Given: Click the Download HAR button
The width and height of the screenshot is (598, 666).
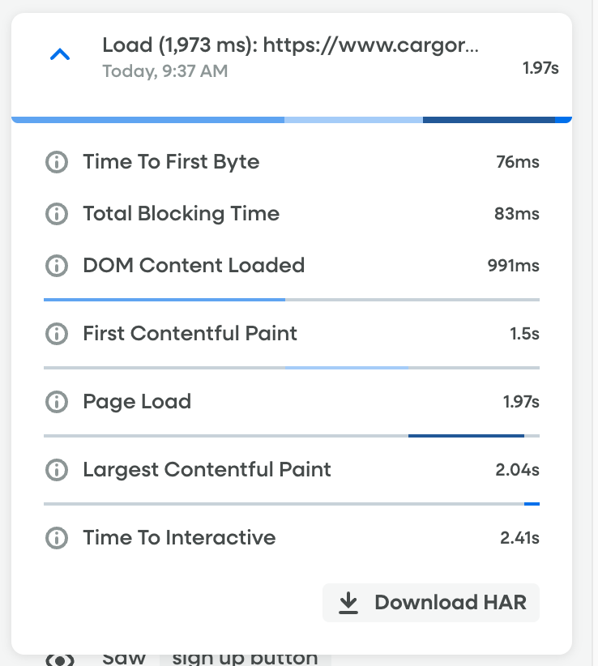Looking at the screenshot, I should [431, 603].
